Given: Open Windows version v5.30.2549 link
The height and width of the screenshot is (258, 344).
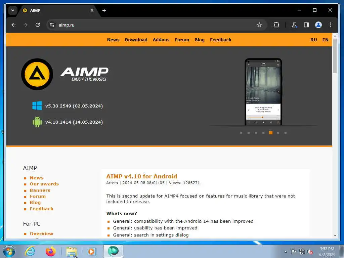Looking at the screenshot, I should click(74, 106).
